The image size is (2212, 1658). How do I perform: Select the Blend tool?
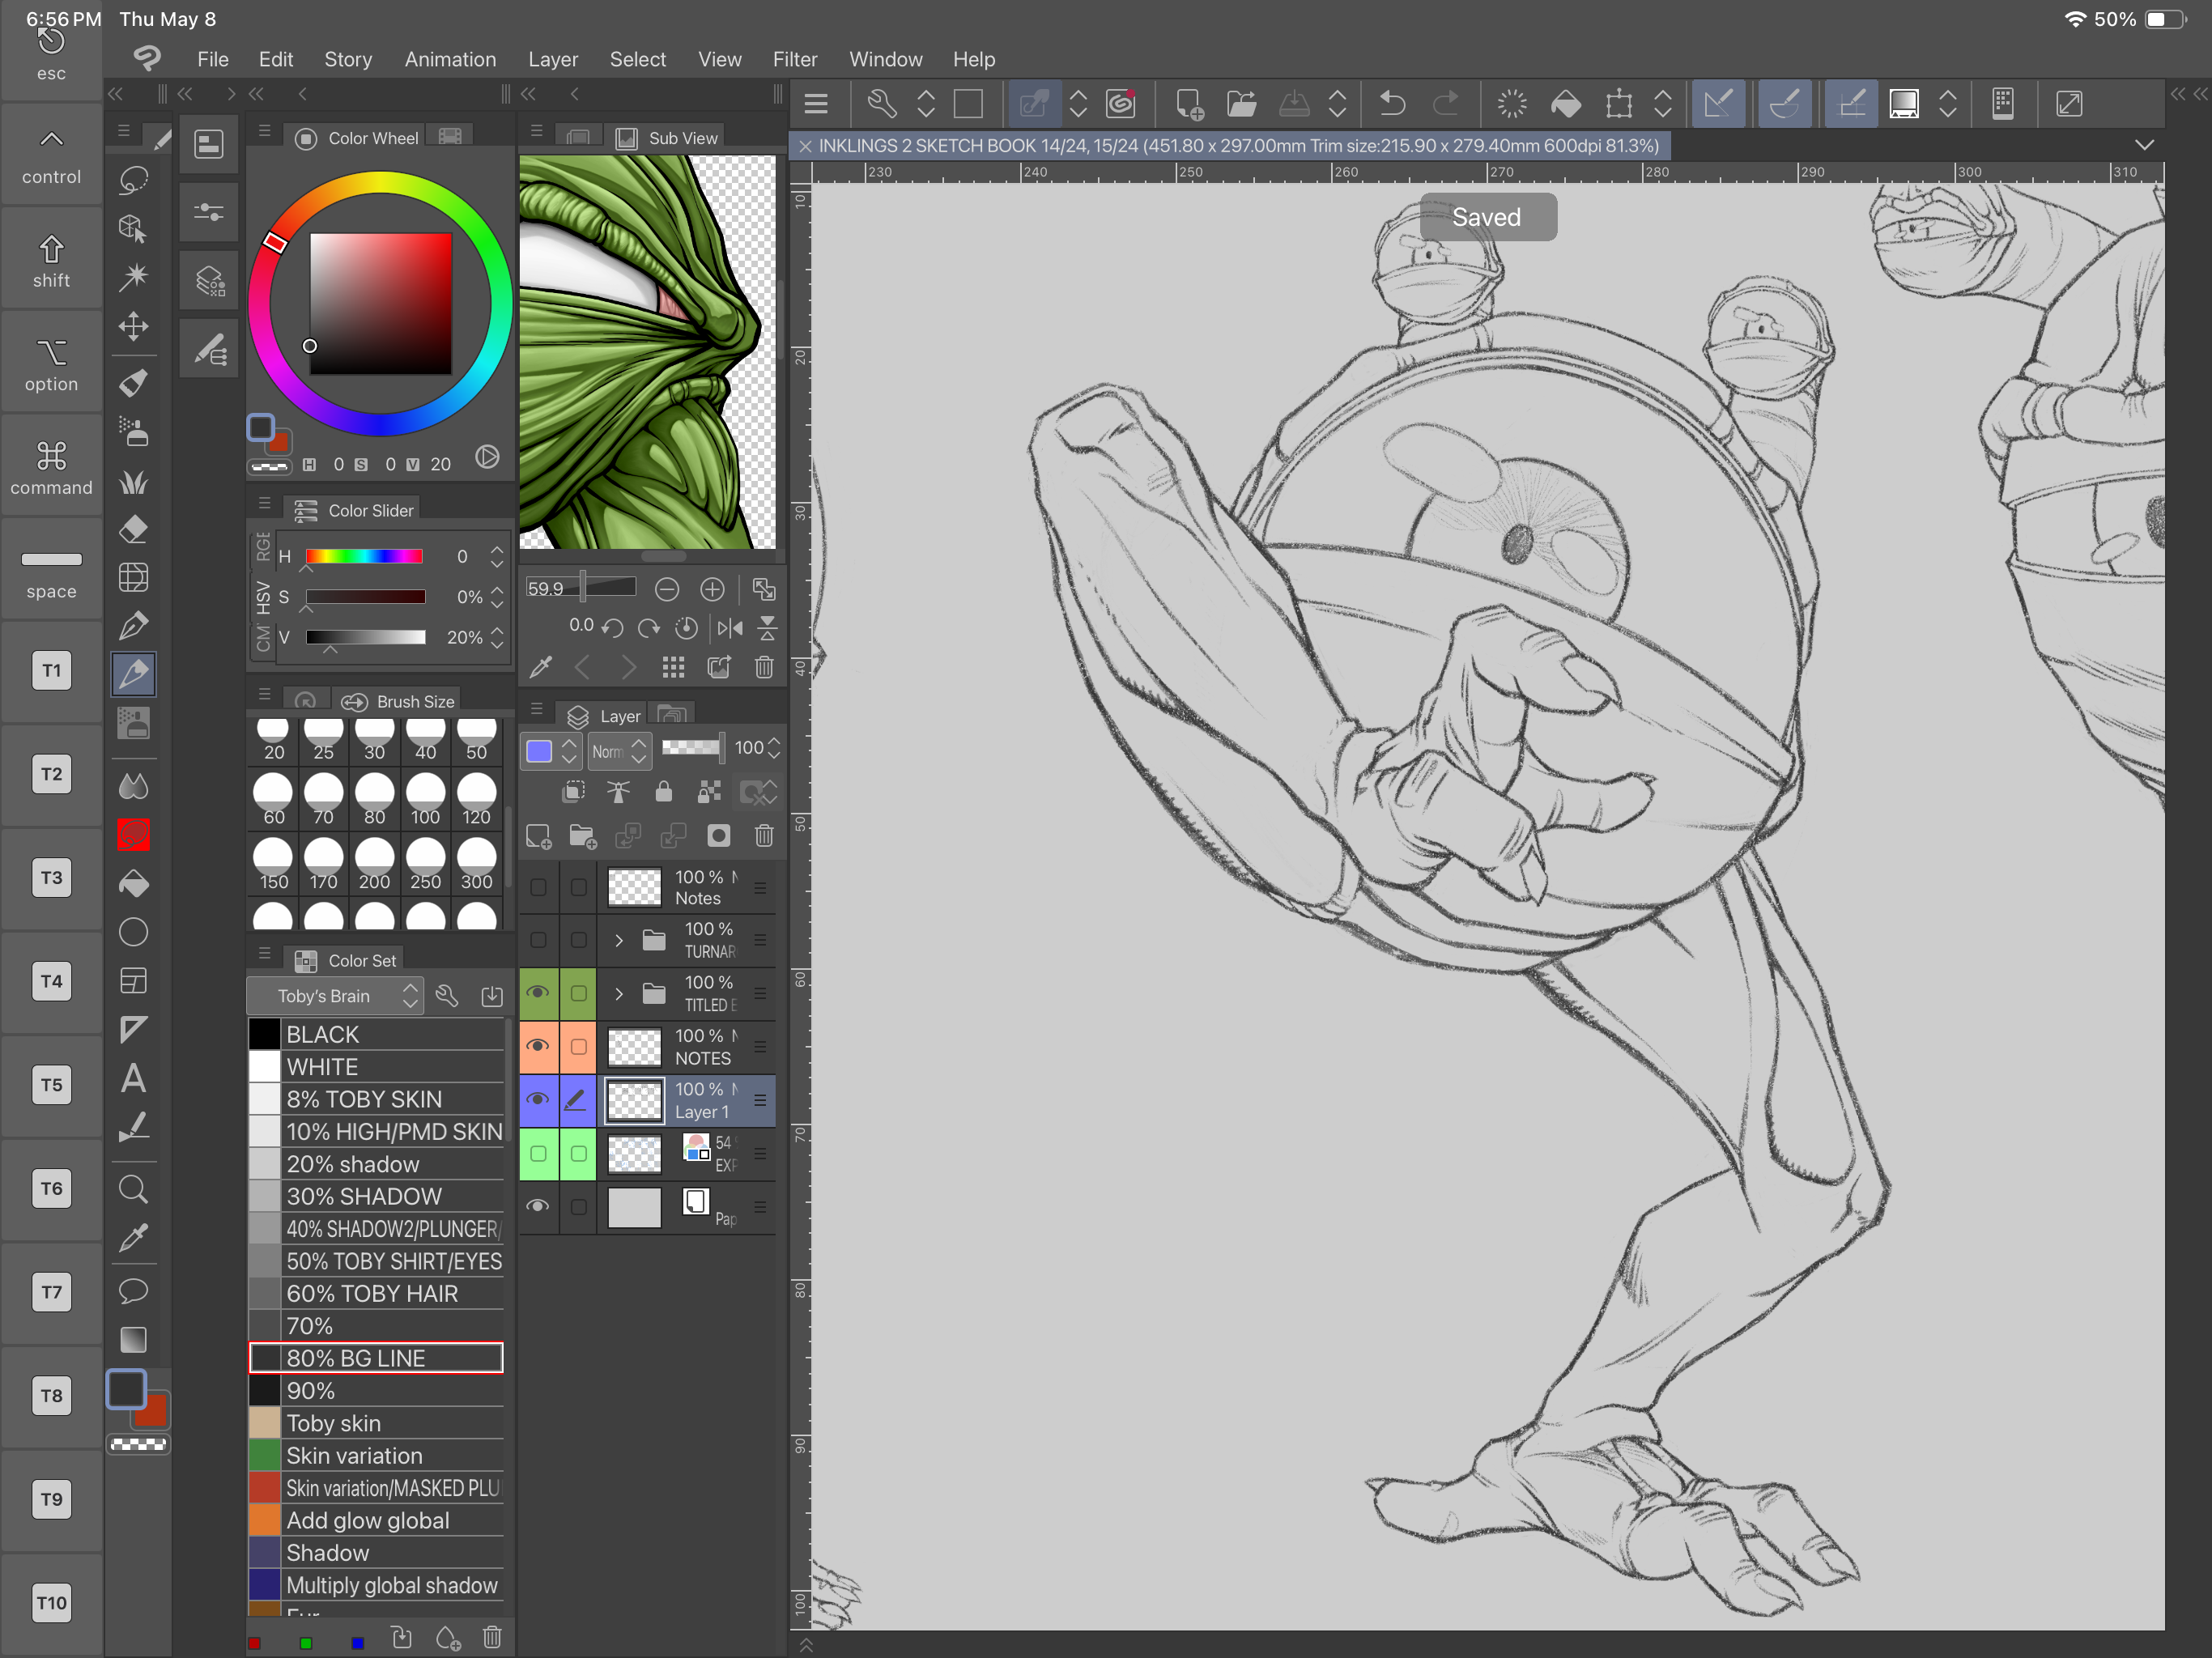(x=133, y=786)
